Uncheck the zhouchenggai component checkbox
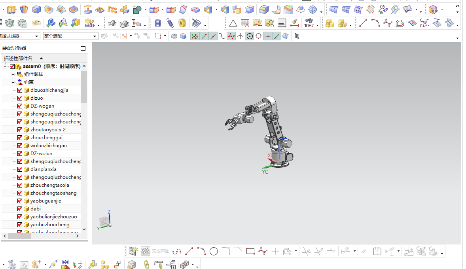The height and width of the screenshot is (269, 466). coord(20,138)
